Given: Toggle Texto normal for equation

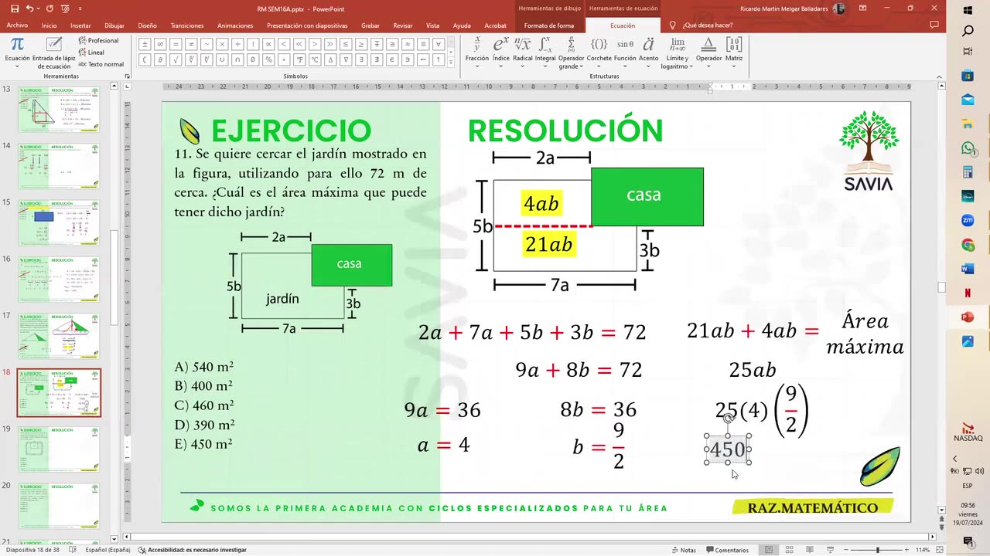Looking at the screenshot, I should click(x=101, y=64).
